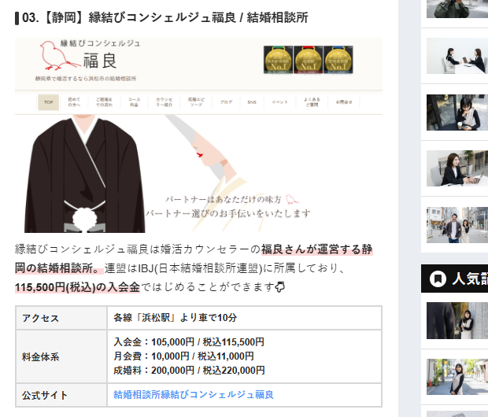Screen dimensions: 488x417
Task: Click the first gold No.1 medal badge
Action: point(278,59)
